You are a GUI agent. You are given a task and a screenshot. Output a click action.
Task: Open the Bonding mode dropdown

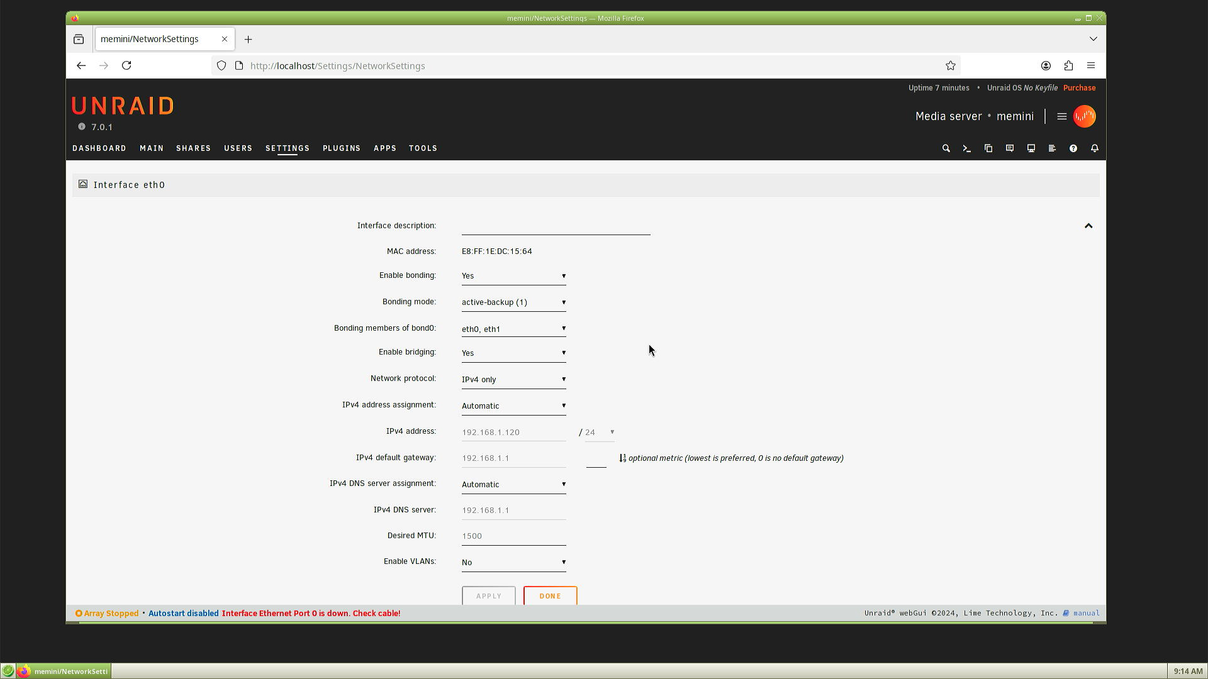click(514, 302)
